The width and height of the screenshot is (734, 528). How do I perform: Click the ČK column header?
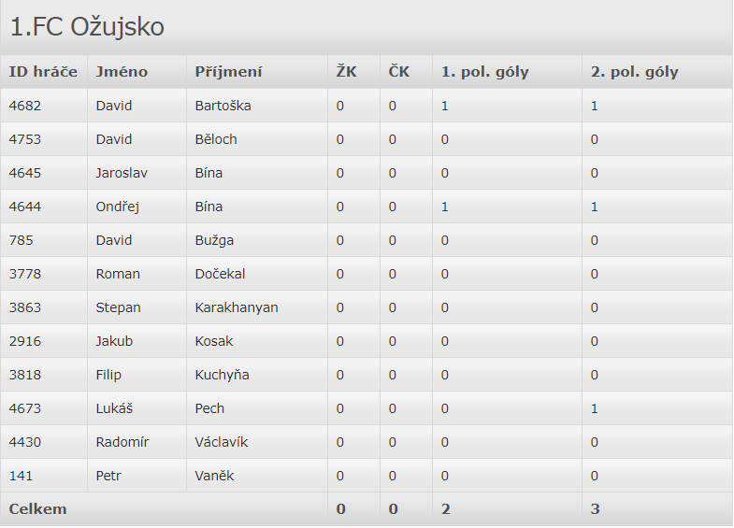398,72
